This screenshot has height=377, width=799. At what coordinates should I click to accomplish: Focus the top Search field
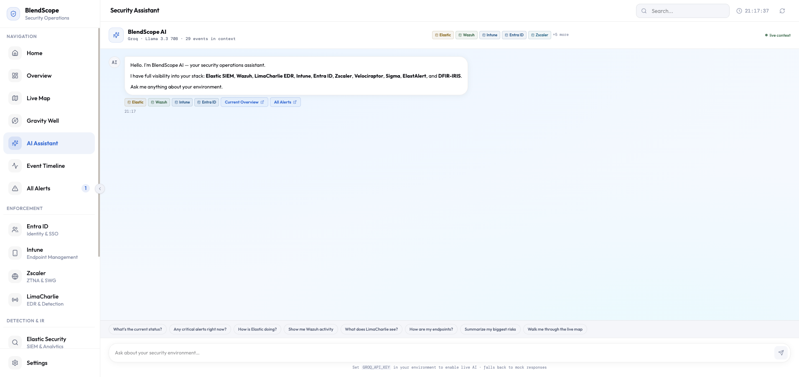(683, 11)
